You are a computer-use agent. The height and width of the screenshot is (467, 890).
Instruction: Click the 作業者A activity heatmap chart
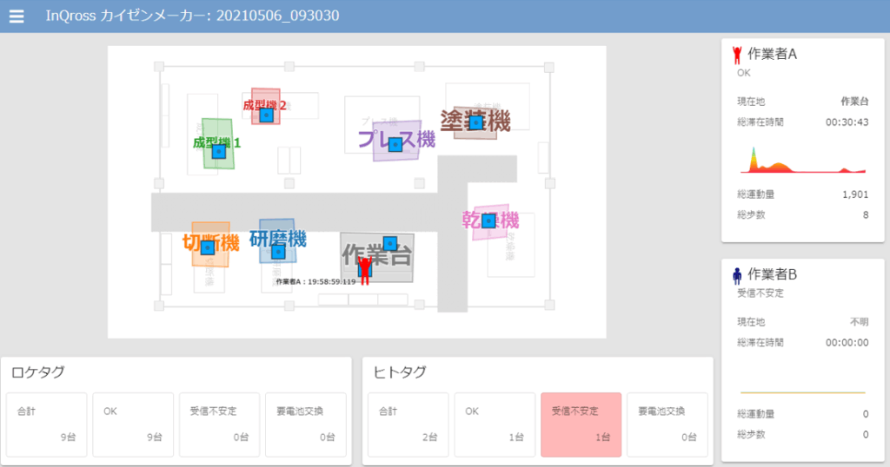[x=802, y=160]
